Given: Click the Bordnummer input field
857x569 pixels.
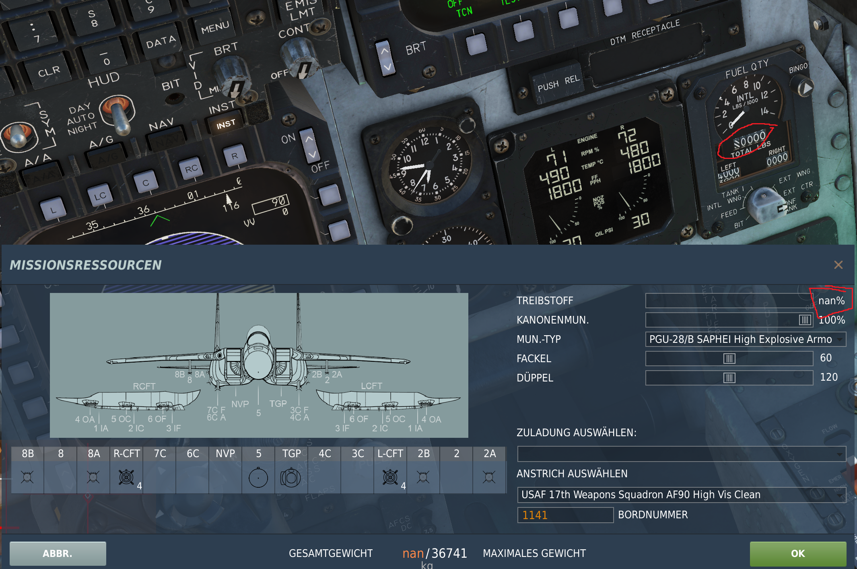Looking at the screenshot, I should [x=565, y=515].
